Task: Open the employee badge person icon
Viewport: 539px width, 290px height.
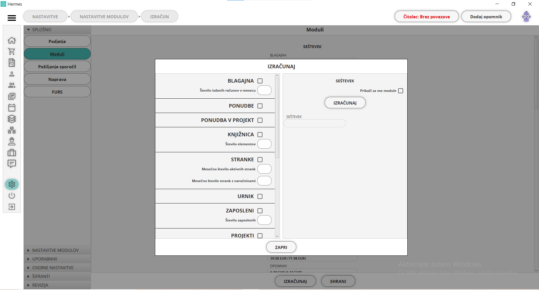Action: click(x=12, y=141)
